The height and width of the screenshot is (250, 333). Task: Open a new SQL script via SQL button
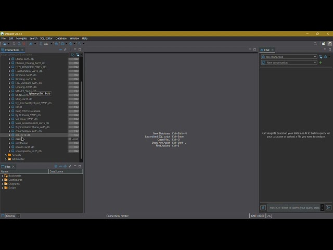tap(44, 44)
